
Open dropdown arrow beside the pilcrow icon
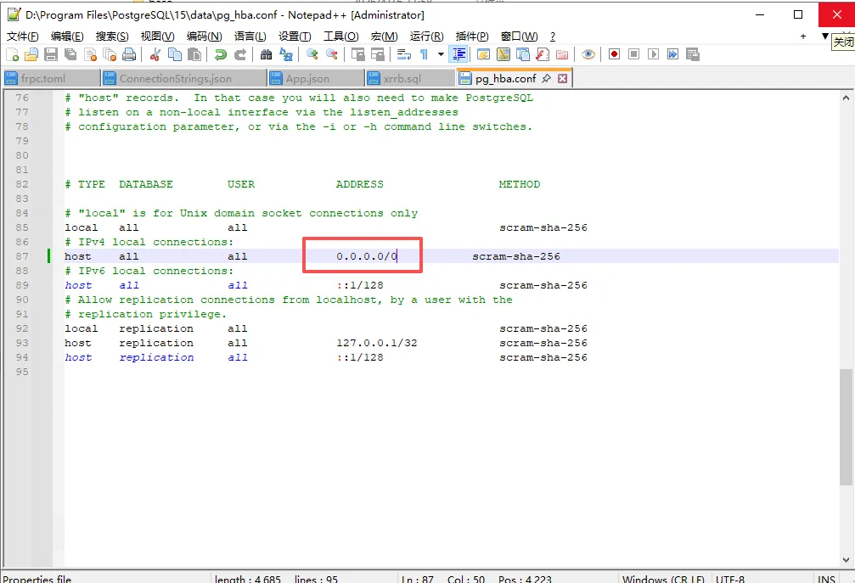coord(441,54)
